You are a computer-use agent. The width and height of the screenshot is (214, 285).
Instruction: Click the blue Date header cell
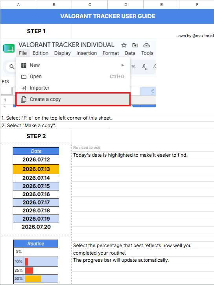pyautogui.click(x=36, y=151)
